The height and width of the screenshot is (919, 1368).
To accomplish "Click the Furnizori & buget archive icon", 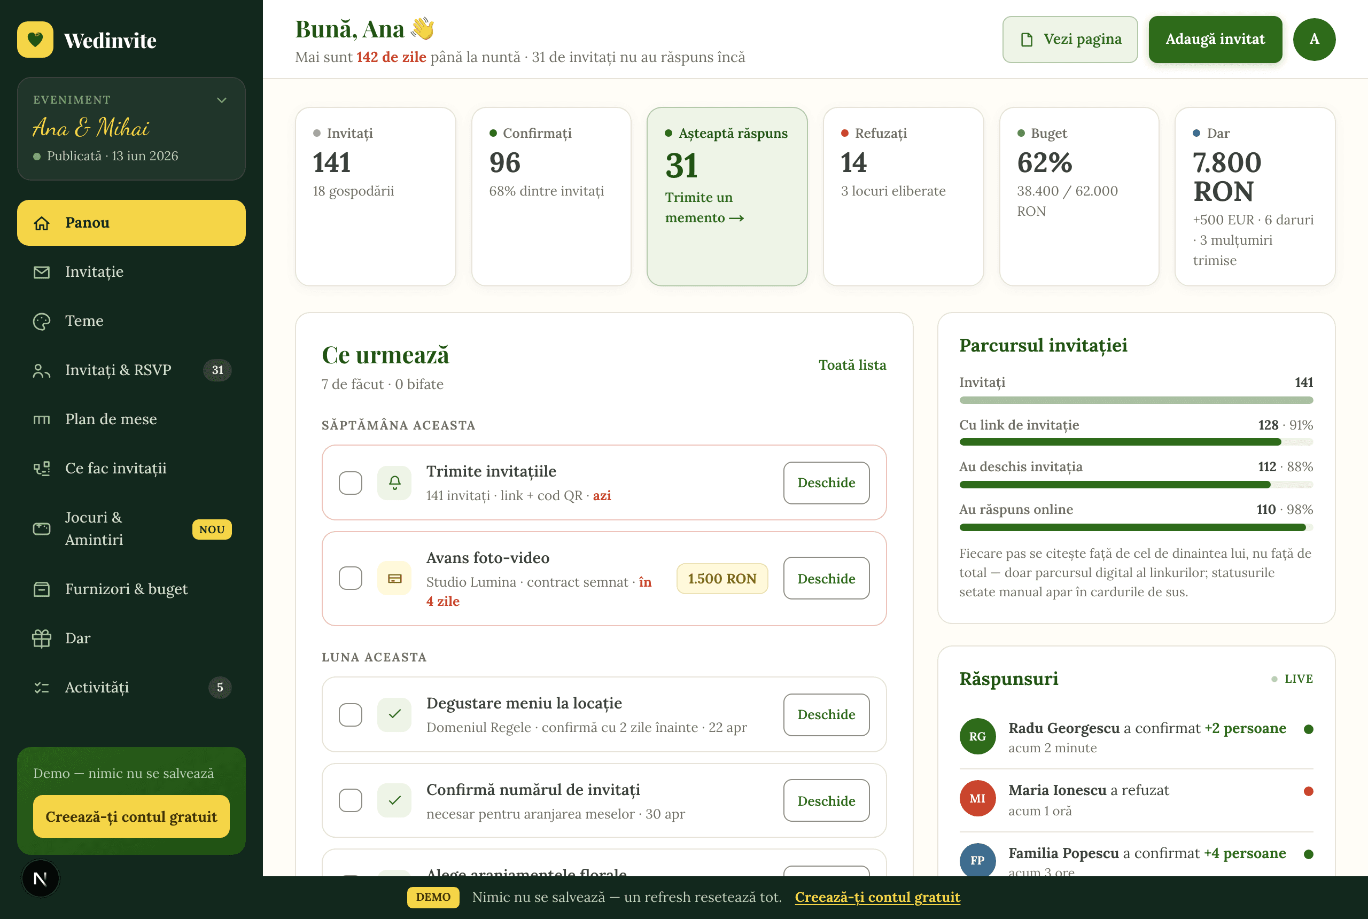I will pos(42,589).
